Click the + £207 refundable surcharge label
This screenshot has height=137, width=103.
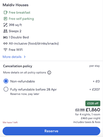click(94, 89)
